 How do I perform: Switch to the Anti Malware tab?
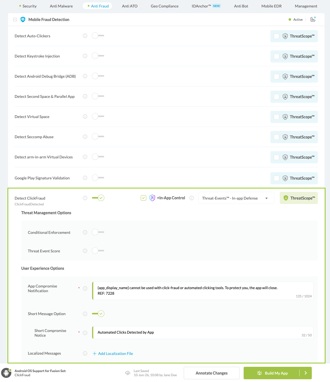(61, 6)
